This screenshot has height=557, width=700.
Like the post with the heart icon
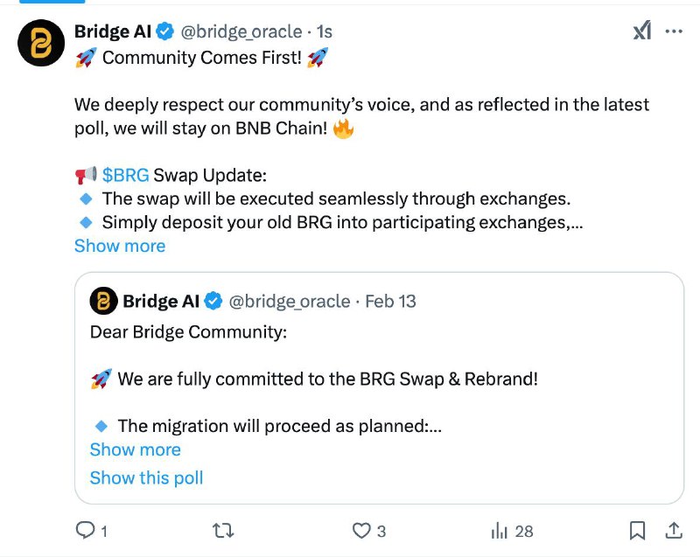(361, 531)
